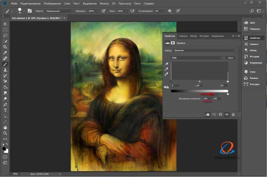Pick the black point eyedropper in Levels
This screenshot has width=267, height=177.
point(166,64)
